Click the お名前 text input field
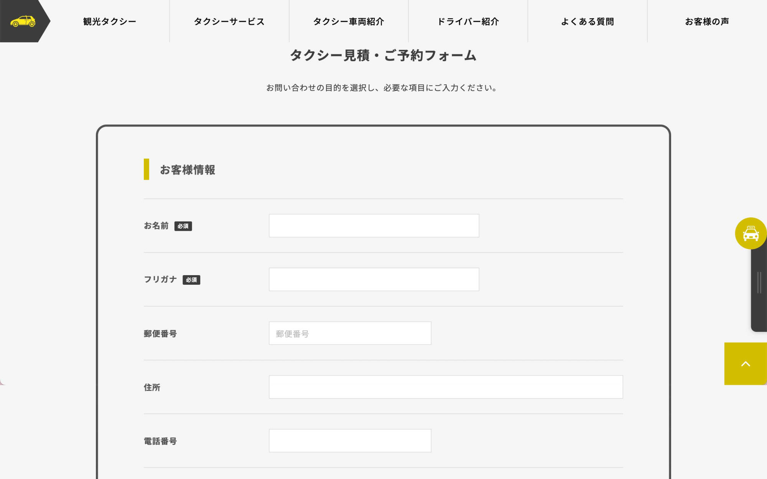This screenshot has width=767, height=479. 374,226
